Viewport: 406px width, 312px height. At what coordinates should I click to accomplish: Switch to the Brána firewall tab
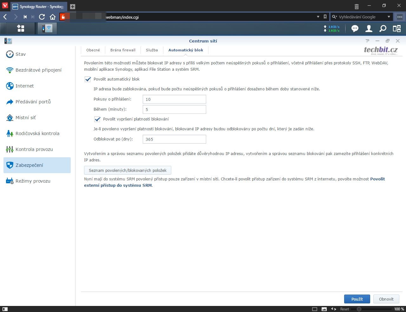pos(123,50)
